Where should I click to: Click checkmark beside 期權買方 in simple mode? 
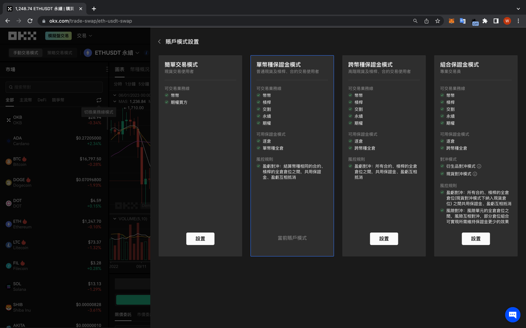click(166, 102)
